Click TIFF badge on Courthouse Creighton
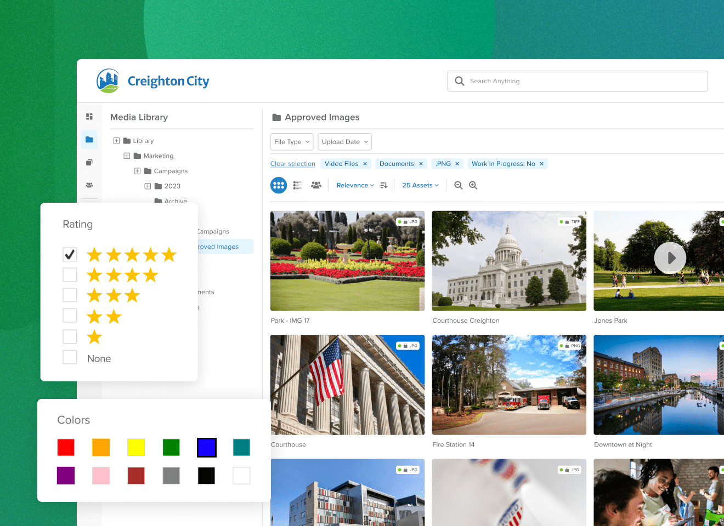 pyautogui.click(x=570, y=222)
